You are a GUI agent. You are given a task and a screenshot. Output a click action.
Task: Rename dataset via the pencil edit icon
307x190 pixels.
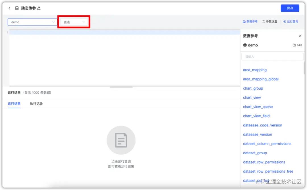tap(39, 8)
